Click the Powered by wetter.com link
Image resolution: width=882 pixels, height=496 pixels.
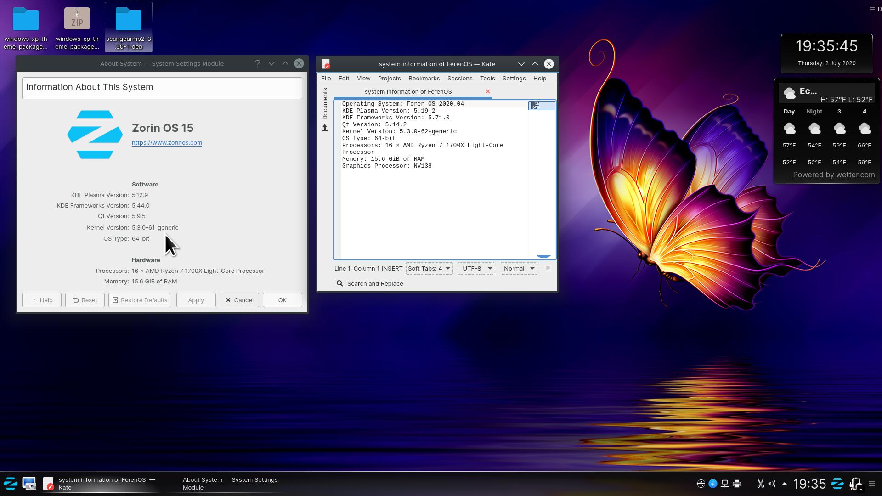(x=833, y=175)
